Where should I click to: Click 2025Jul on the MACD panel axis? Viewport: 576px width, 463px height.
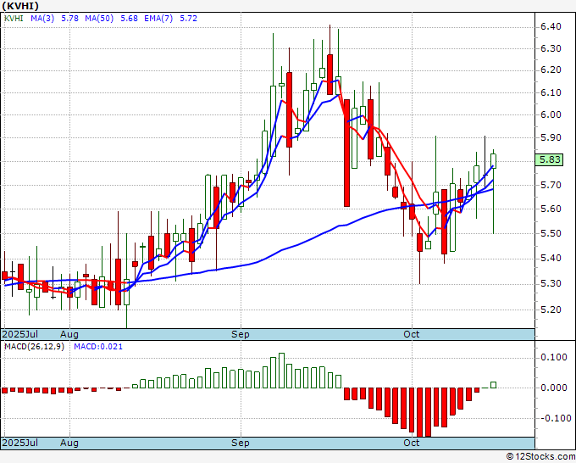[20, 443]
